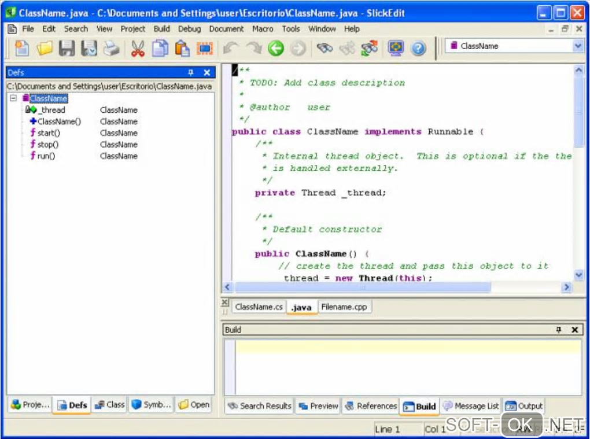Print the document using the printer icon
Image resolution: width=590 pixels, height=439 pixels.
[111, 49]
